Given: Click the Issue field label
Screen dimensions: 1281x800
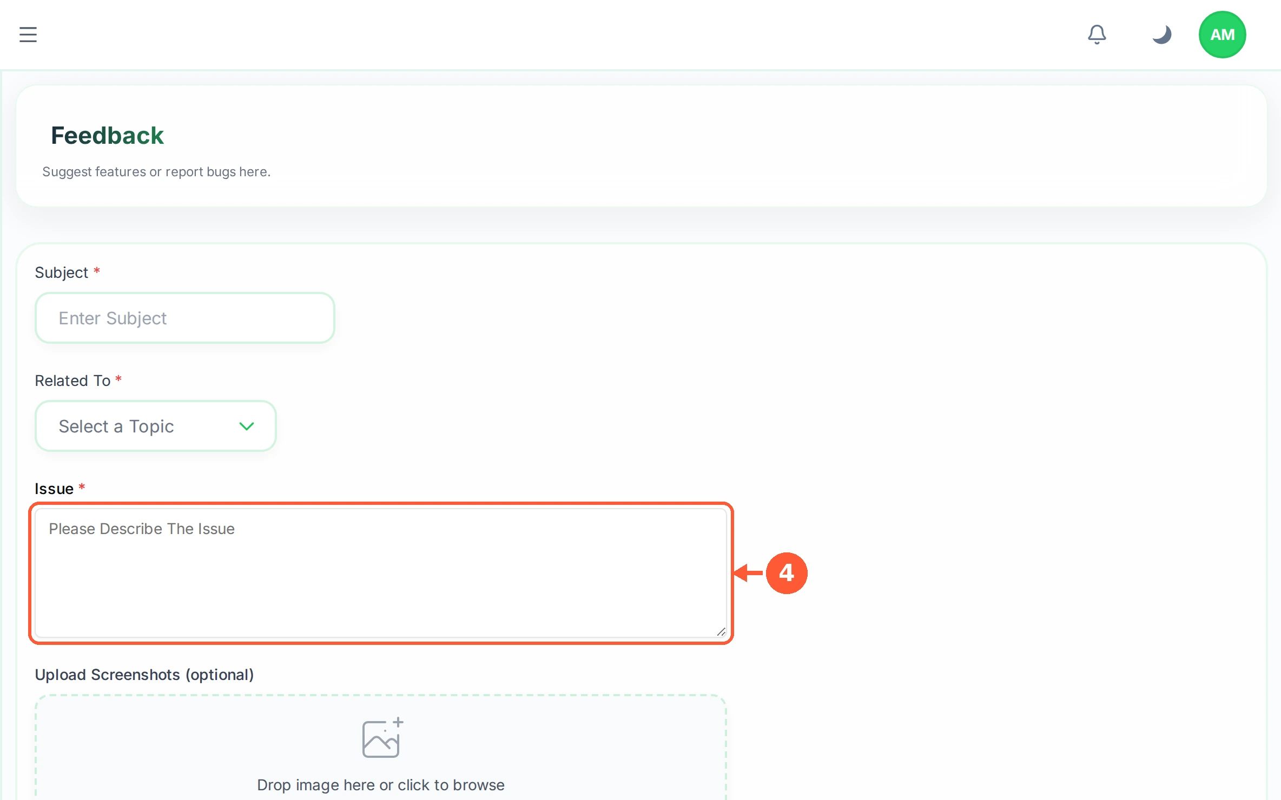Looking at the screenshot, I should coord(54,489).
